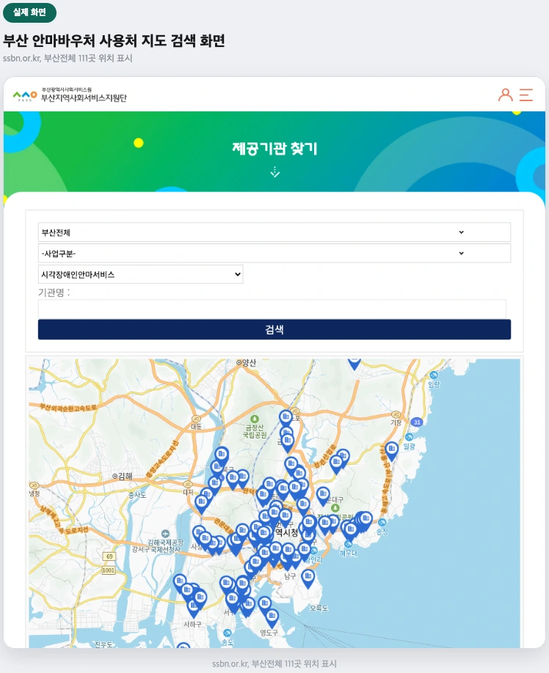Click the 일광 beach icon
The width and height of the screenshot is (549, 673).
coord(409,438)
